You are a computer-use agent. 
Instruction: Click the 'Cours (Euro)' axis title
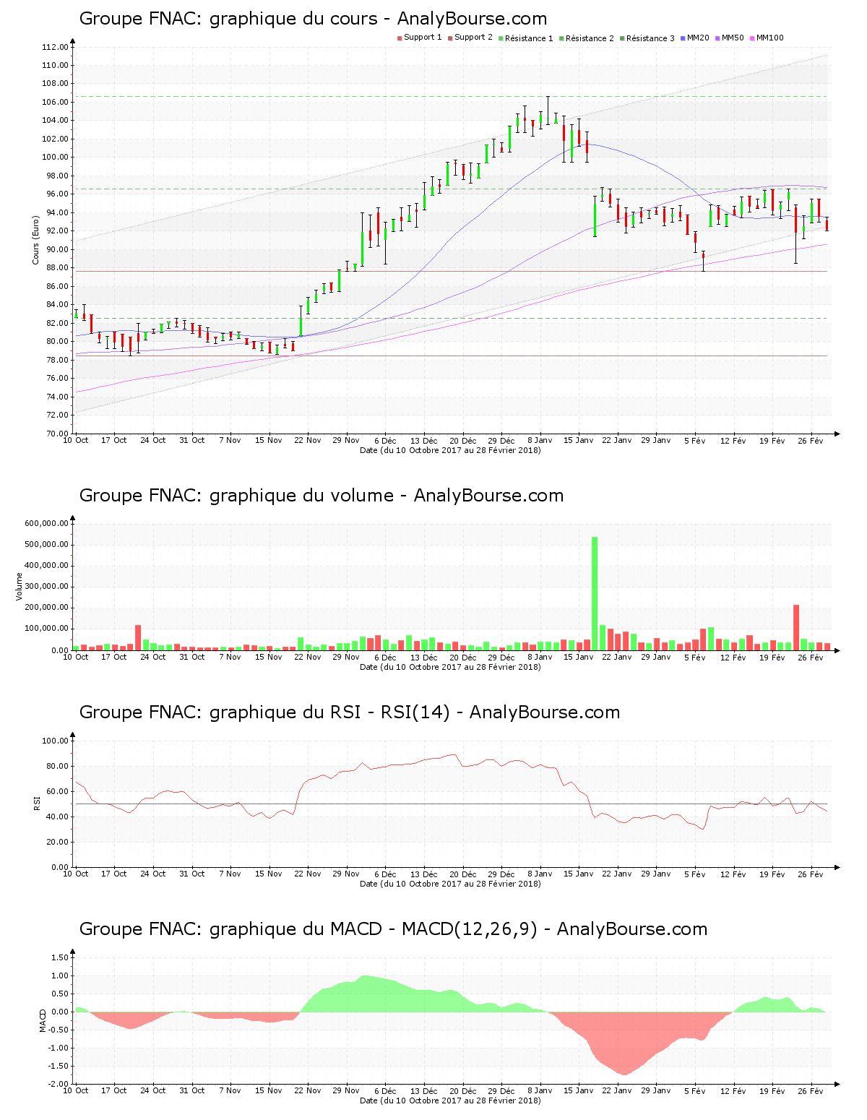pyautogui.click(x=35, y=240)
